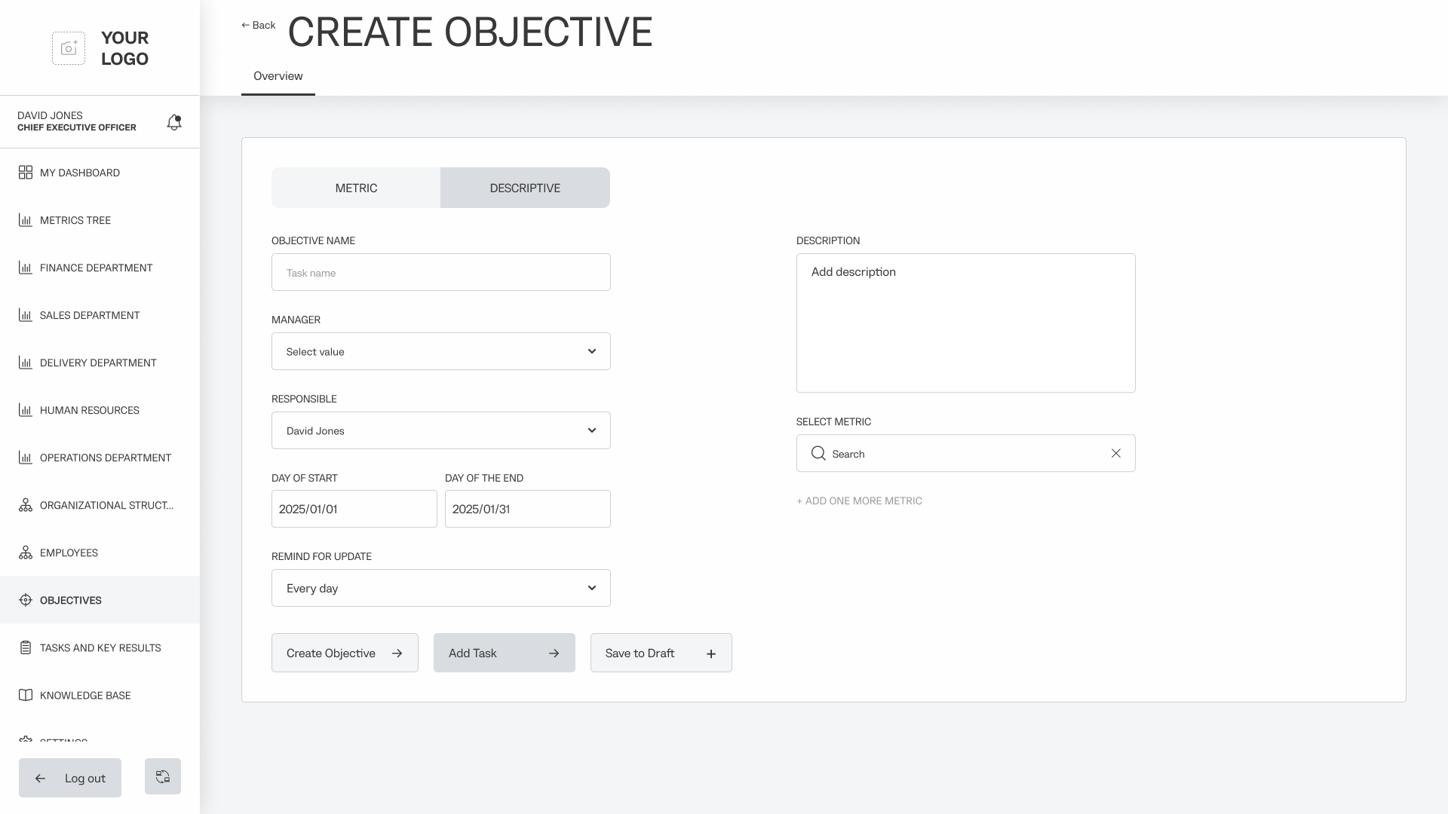Switch objective type to Descriptive
Image resolution: width=1448 pixels, height=814 pixels.
pos(525,188)
